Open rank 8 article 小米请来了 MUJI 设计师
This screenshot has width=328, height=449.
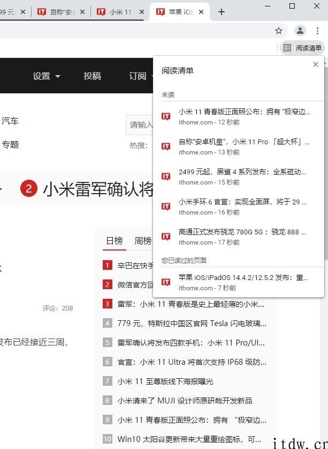click(185, 401)
